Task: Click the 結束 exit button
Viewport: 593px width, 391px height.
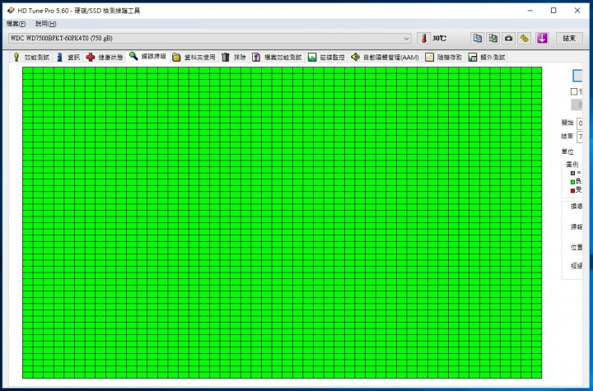Action: point(569,38)
